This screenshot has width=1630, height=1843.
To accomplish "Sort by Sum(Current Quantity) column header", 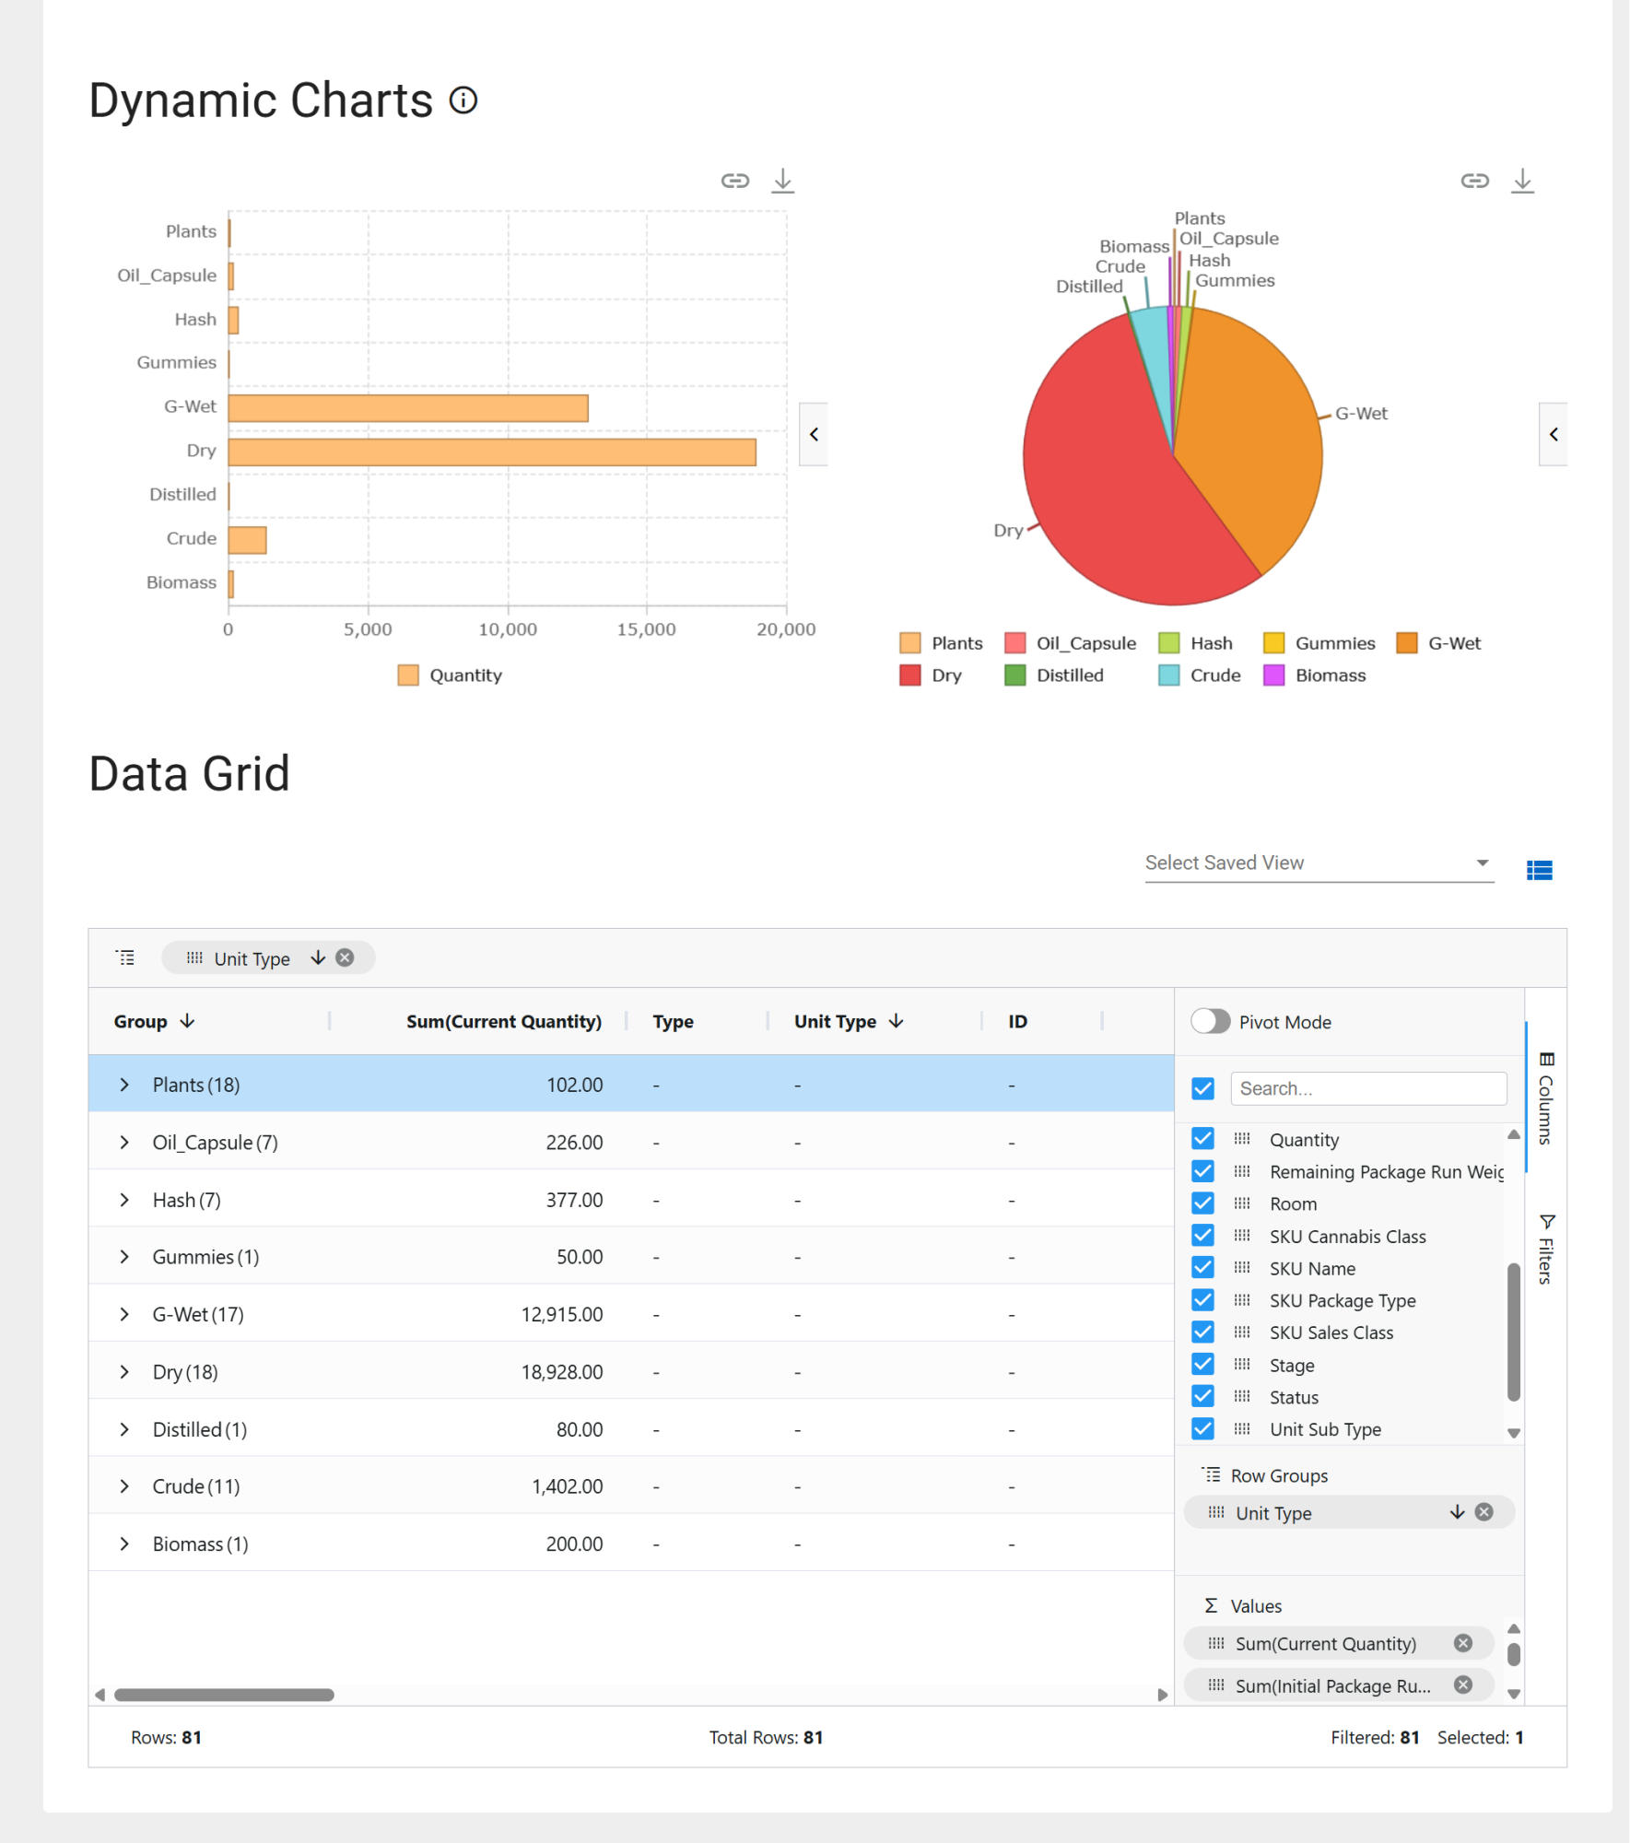I will pyautogui.click(x=503, y=1021).
